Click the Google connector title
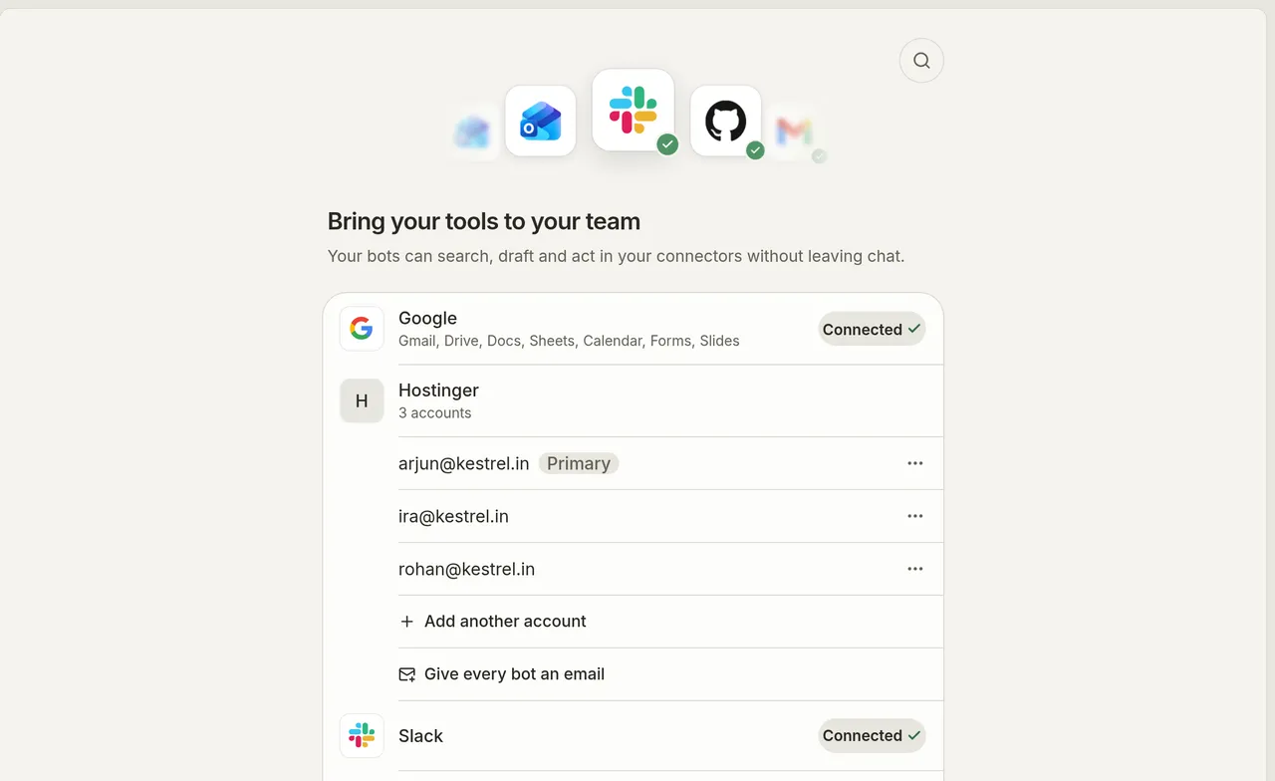This screenshot has width=1275, height=781. coord(427,318)
